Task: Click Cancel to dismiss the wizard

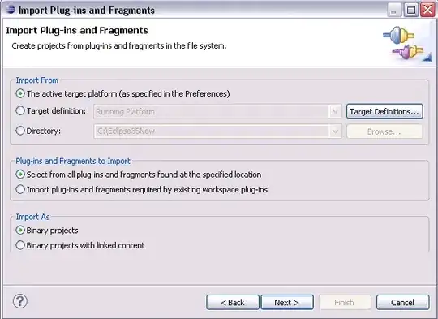Action: tap(402, 302)
